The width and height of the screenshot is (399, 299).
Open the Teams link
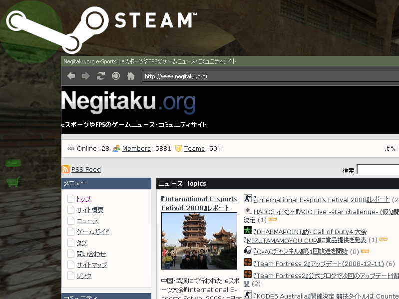point(194,148)
